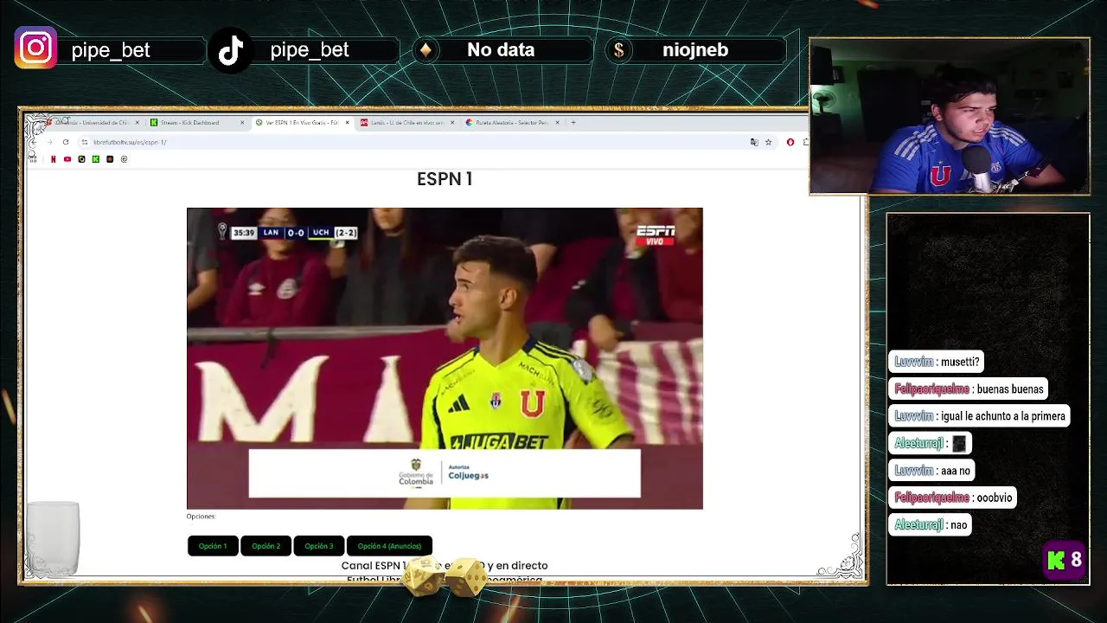The width and height of the screenshot is (1107, 623).
Task: Click the Coljuegos ad banner in the video
Action: (x=445, y=473)
